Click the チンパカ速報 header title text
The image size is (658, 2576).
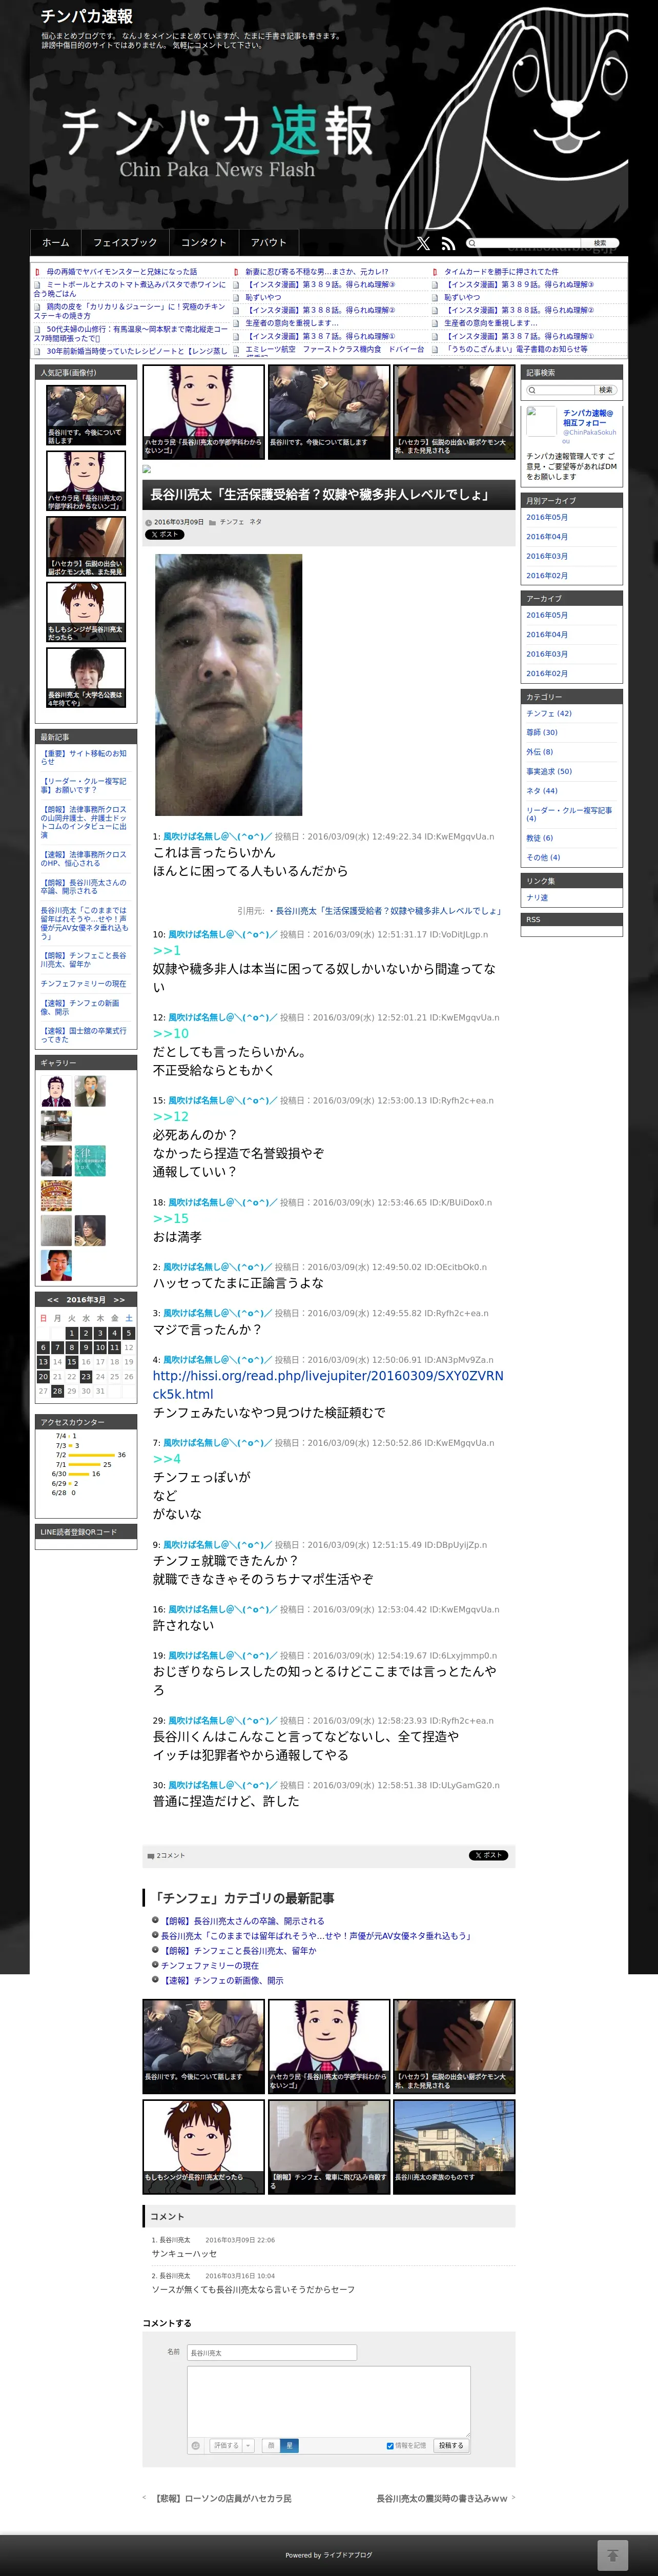86,16
